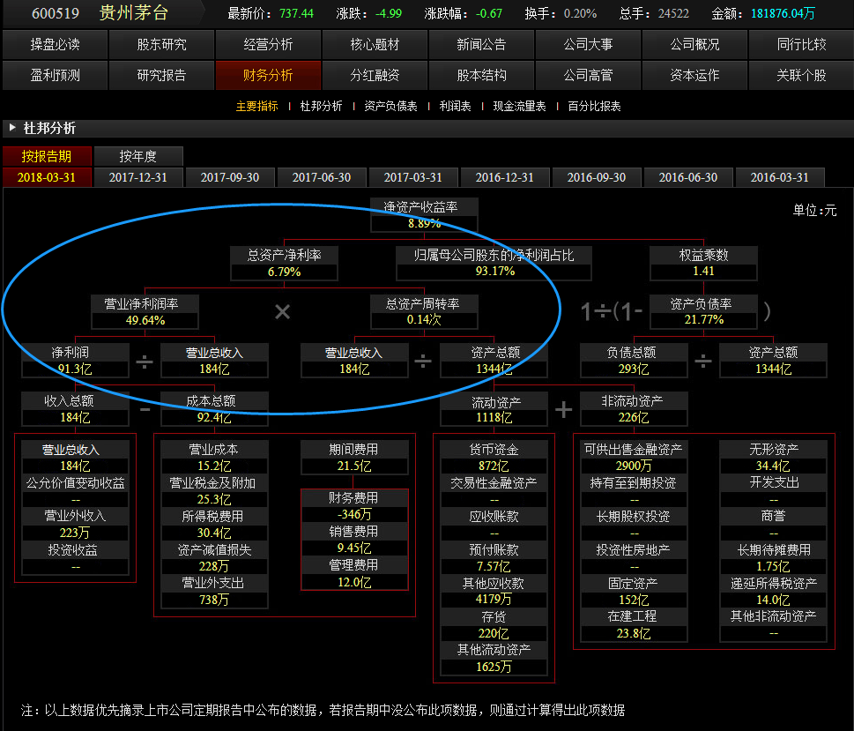Open the 股东研究 tab

(162, 44)
